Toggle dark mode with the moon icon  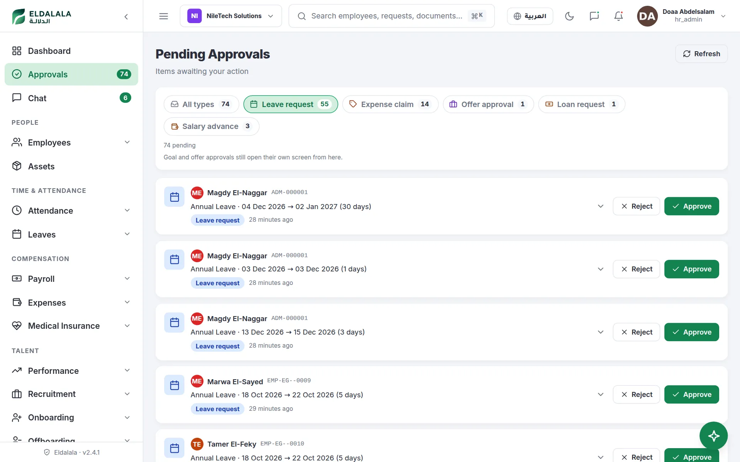[x=569, y=16]
